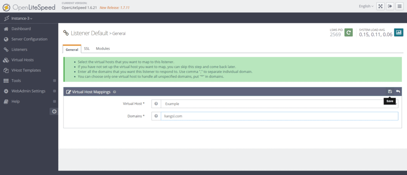This screenshot has width=407, height=175.
Task: Click the Listener Default chain icon in title
Action: 66,33
